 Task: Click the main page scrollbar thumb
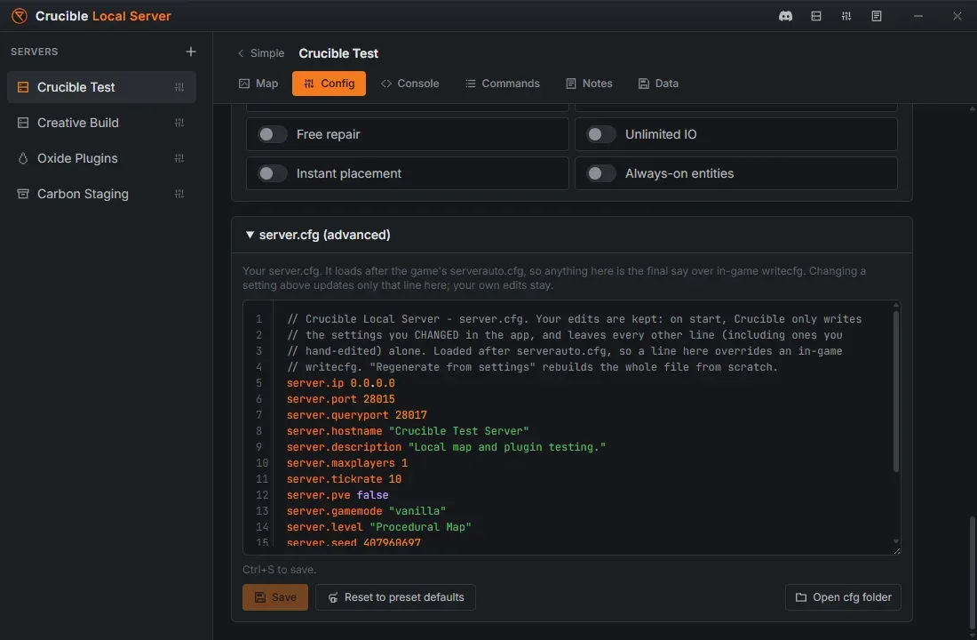972,572
